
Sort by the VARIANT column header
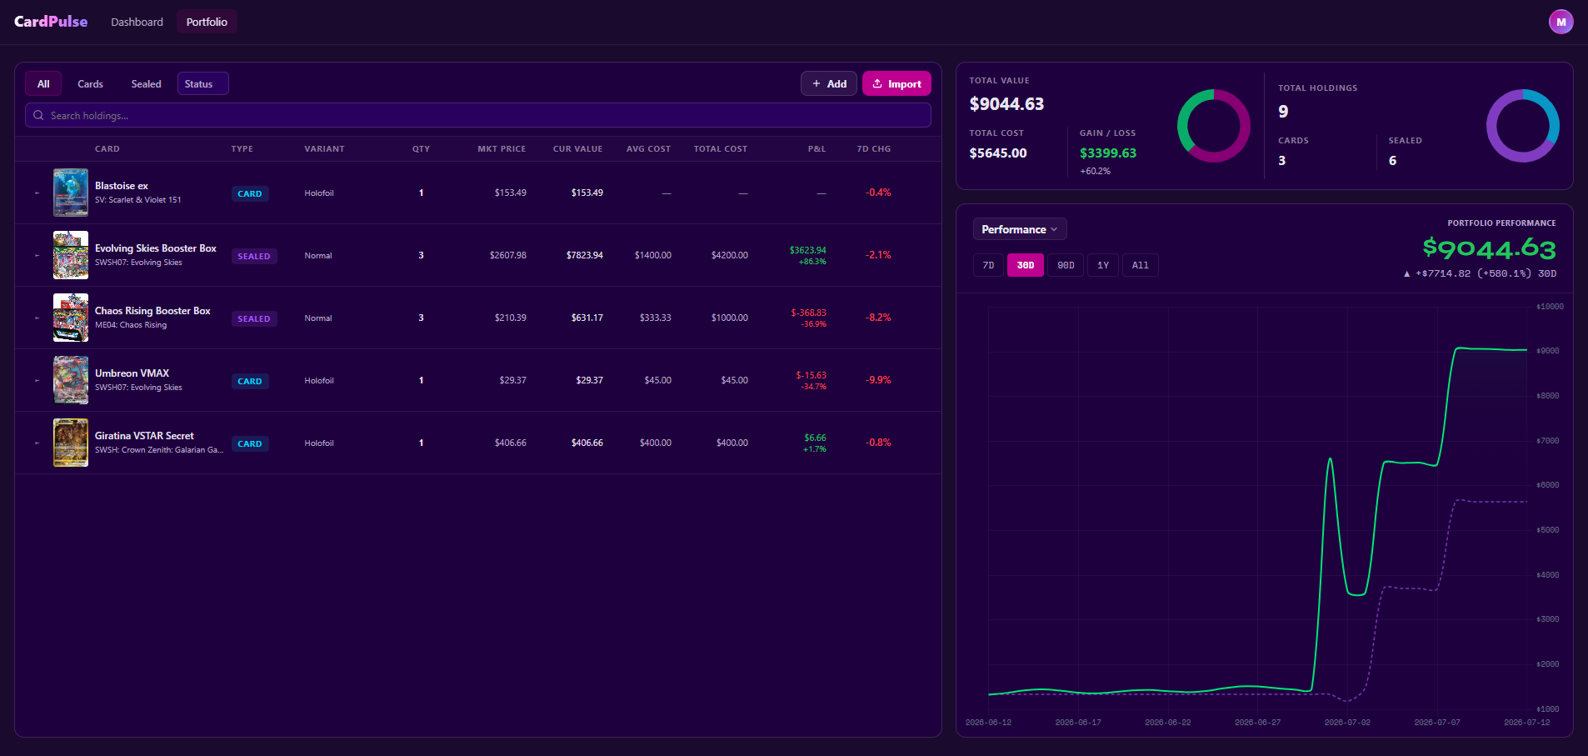324,148
